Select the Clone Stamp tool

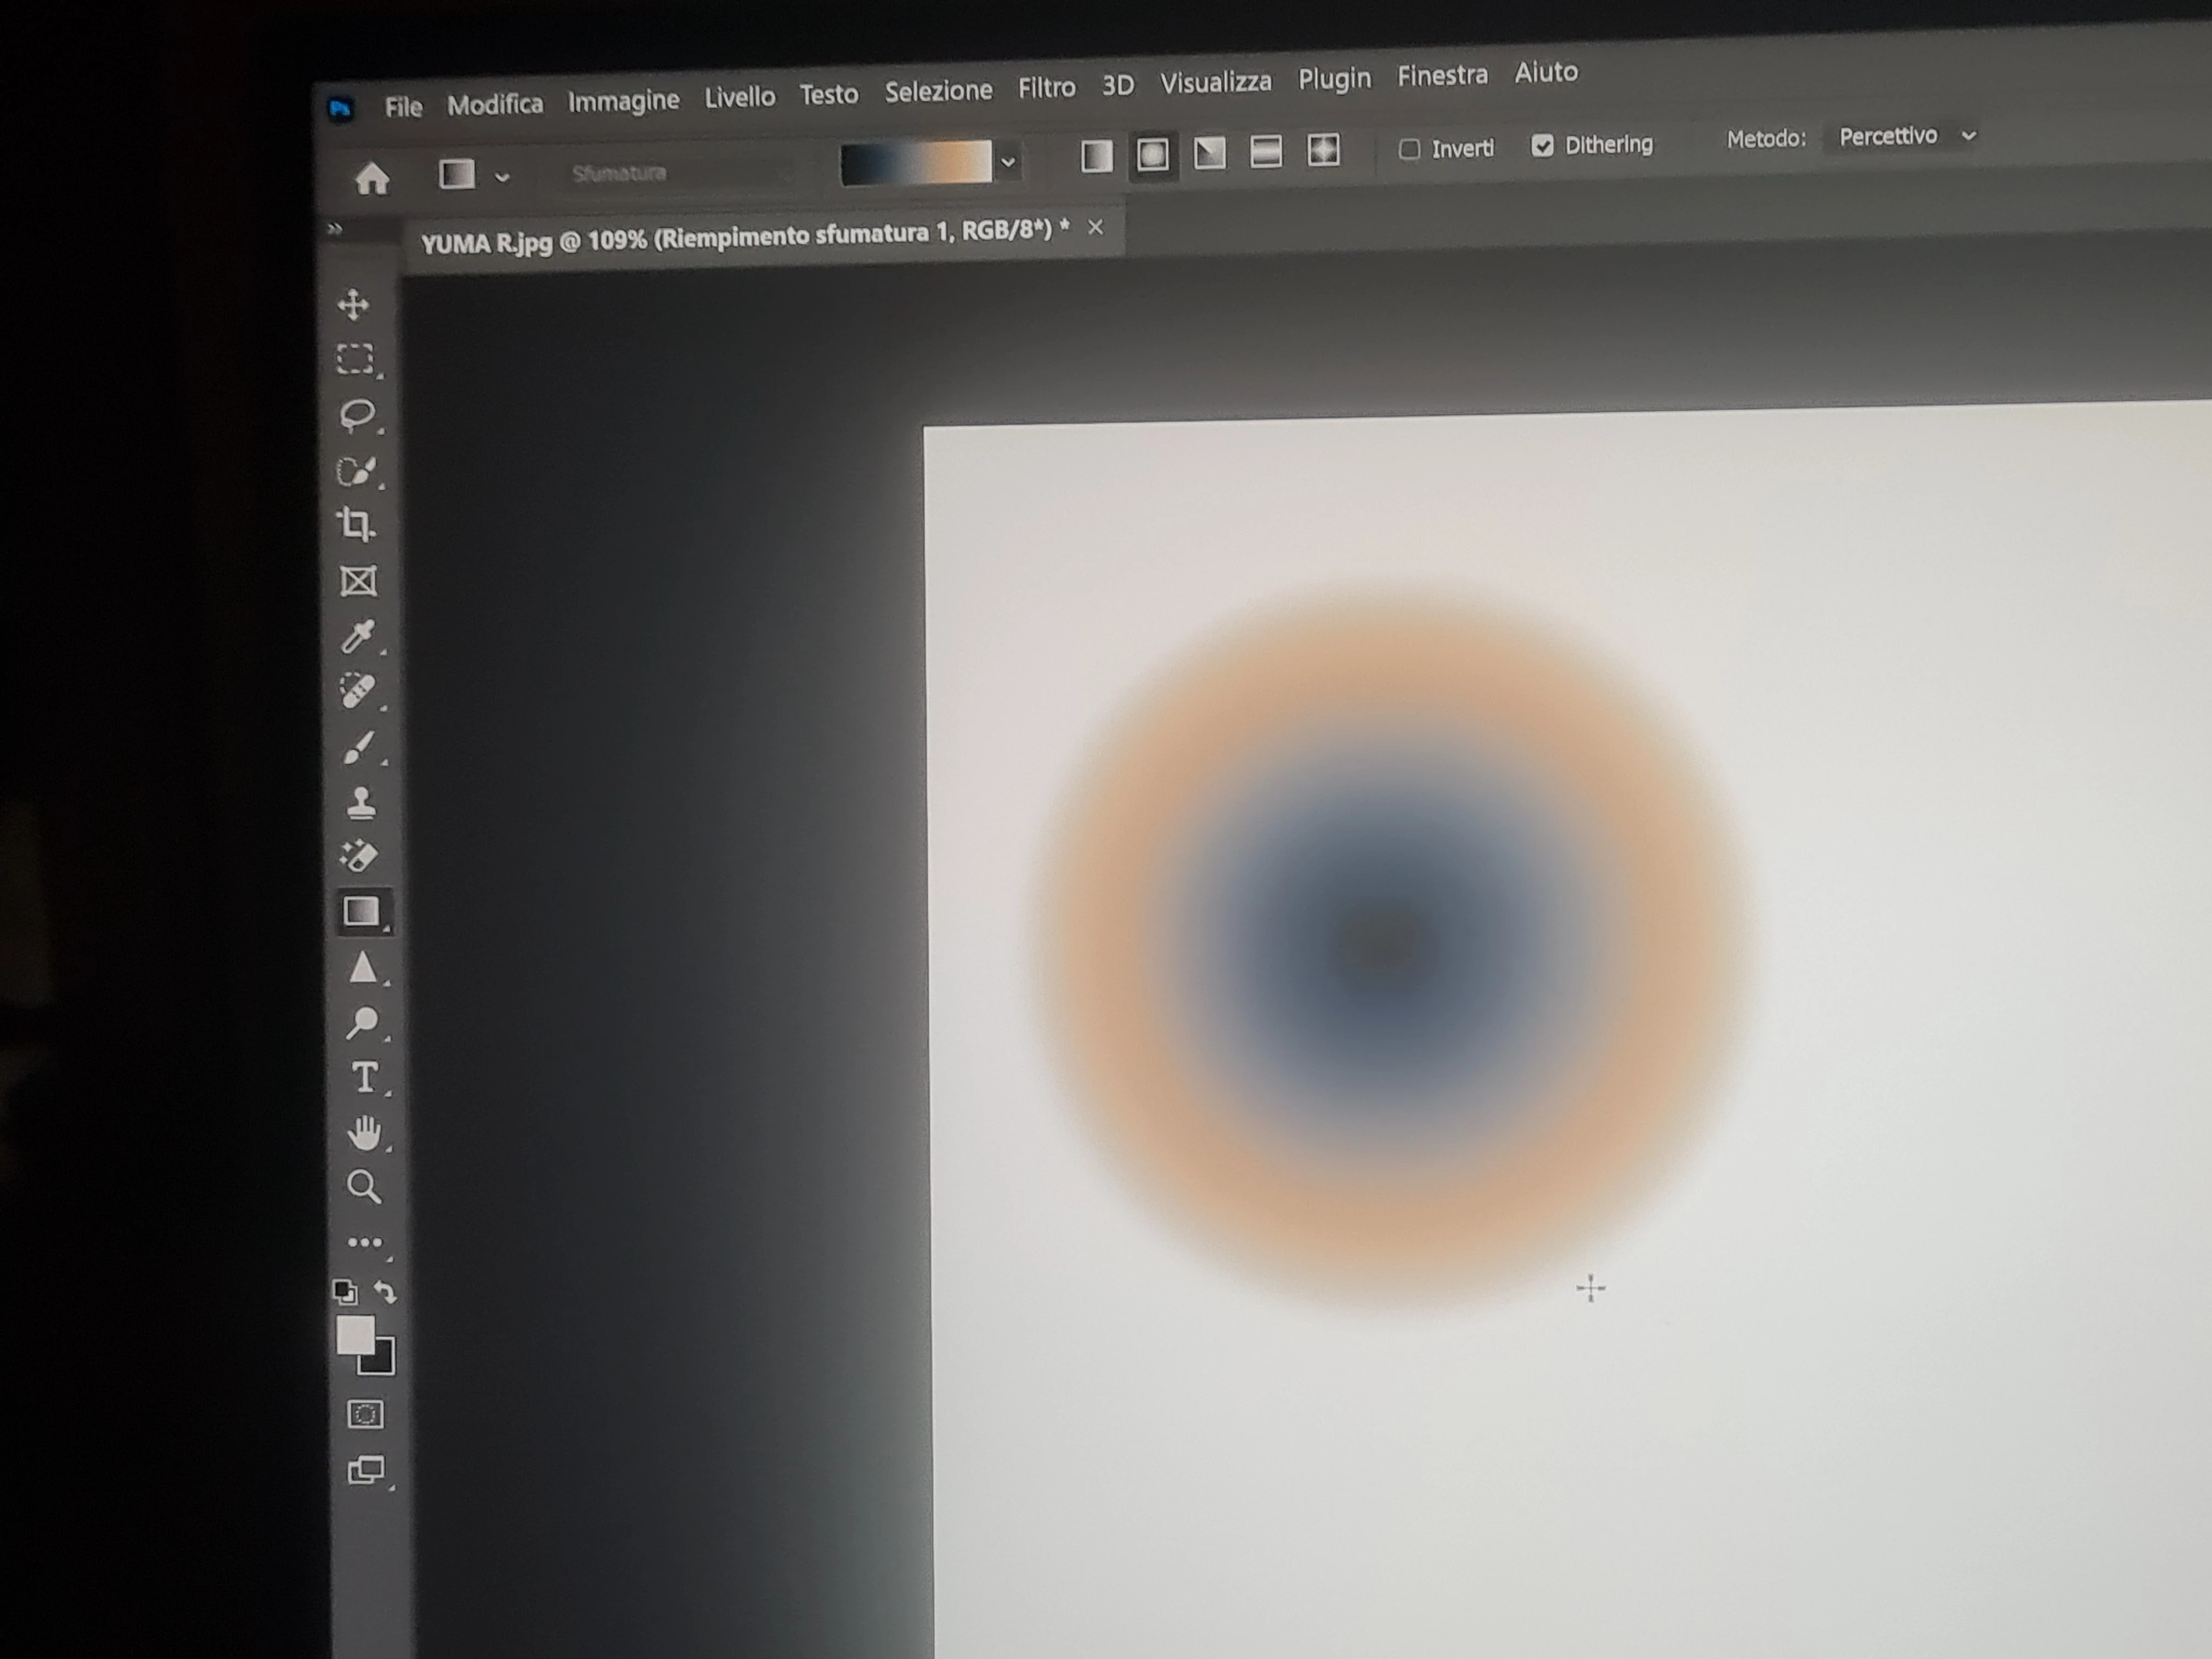(361, 802)
